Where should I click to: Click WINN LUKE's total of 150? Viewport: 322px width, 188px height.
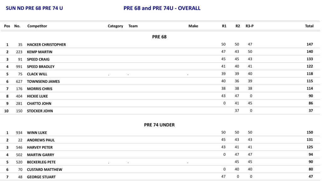pyautogui.click(x=309, y=133)
